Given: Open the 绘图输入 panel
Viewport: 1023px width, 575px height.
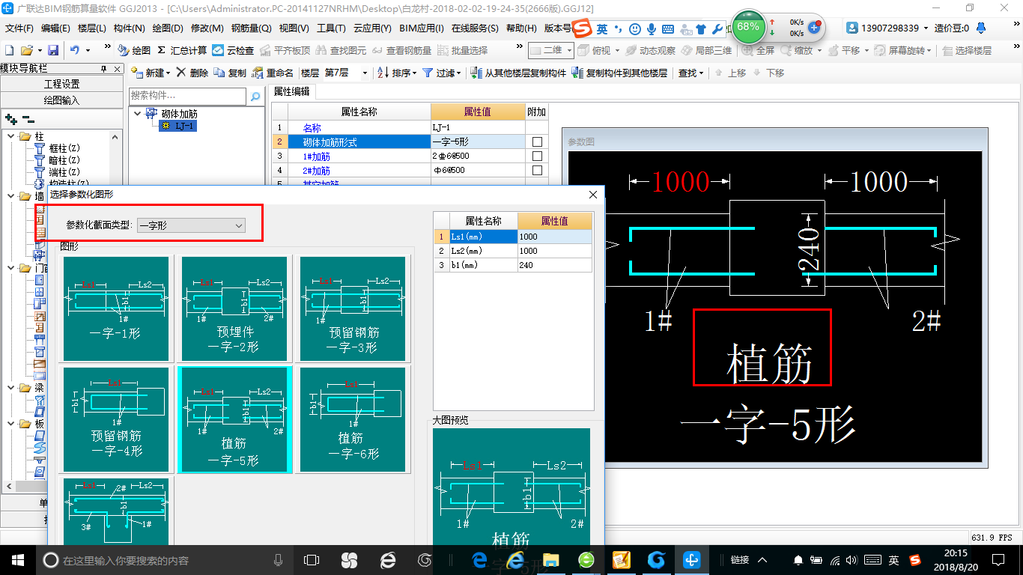Looking at the screenshot, I should pyautogui.click(x=61, y=100).
